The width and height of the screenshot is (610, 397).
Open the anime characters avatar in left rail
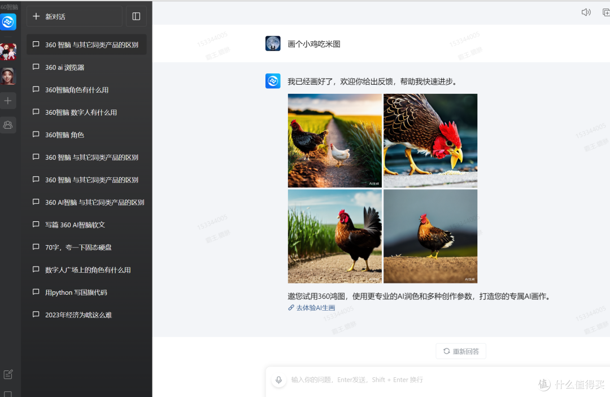pyautogui.click(x=8, y=51)
